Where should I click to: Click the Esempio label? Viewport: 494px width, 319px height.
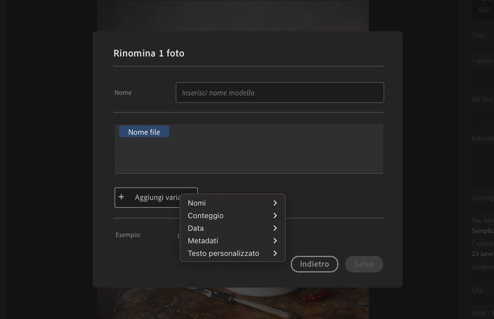pyautogui.click(x=128, y=235)
